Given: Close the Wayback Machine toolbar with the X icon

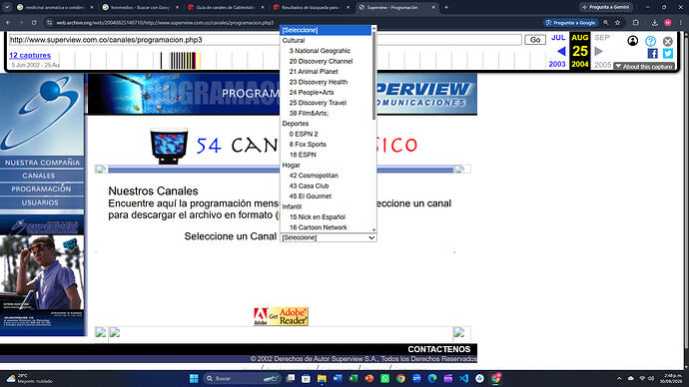Looking at the screenshot, I should 667,41.
